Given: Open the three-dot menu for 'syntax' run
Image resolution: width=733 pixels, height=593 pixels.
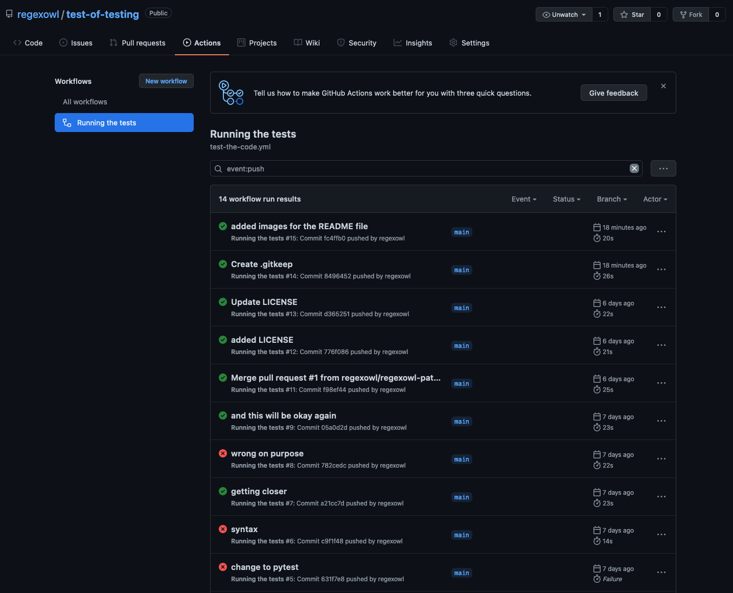Looking at the screenshot, I should (661, 535).
